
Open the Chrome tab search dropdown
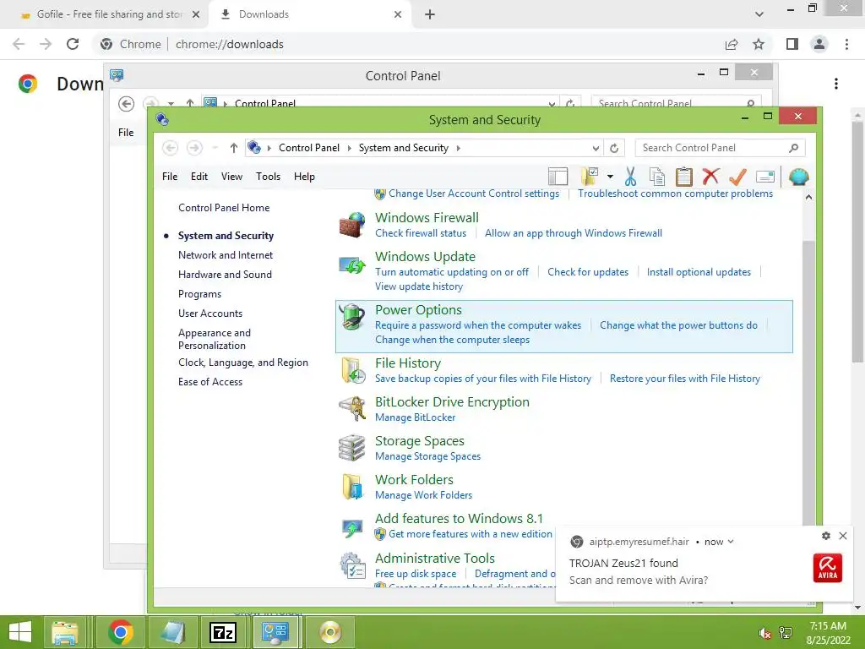pos(759,14)
